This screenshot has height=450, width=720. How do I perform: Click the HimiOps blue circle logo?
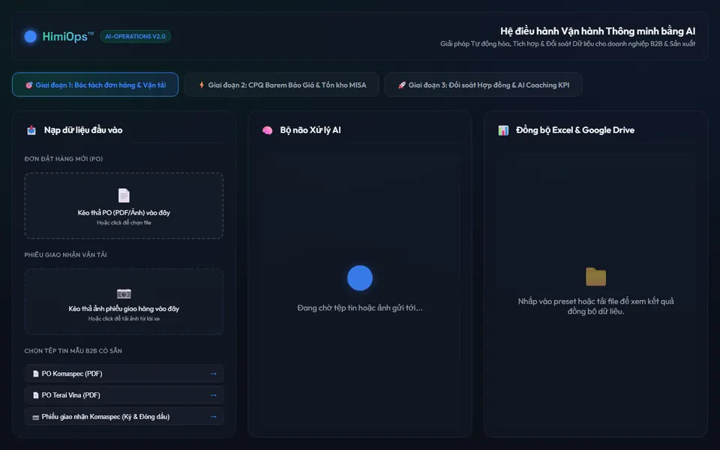click(30, 36)
